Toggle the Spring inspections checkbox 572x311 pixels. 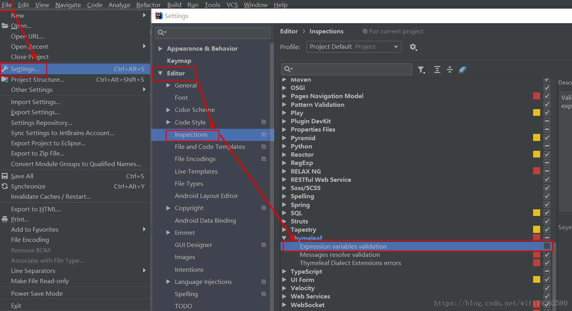click(x=547, y=204)
